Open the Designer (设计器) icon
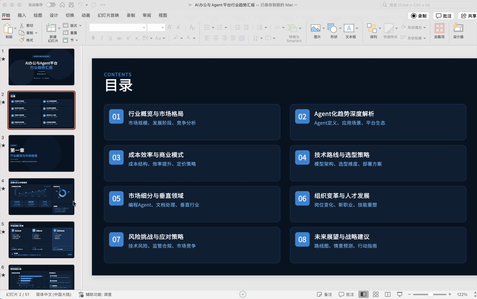 (x=458, y=28)
